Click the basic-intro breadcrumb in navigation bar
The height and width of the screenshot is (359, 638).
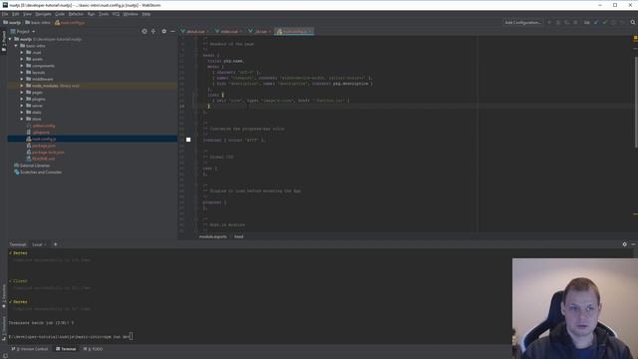(38, 23)
